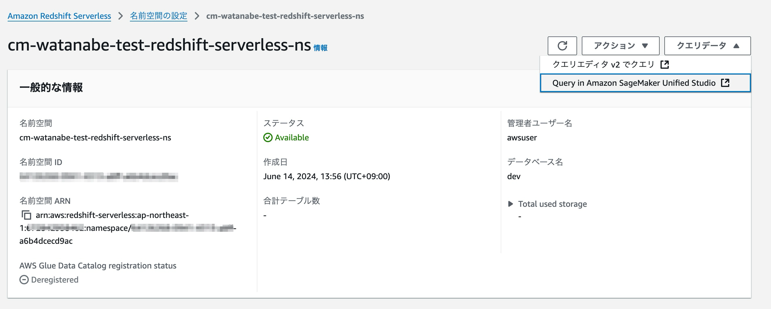
Task: Expand the Total used storage section
Action: click(511, 204)
